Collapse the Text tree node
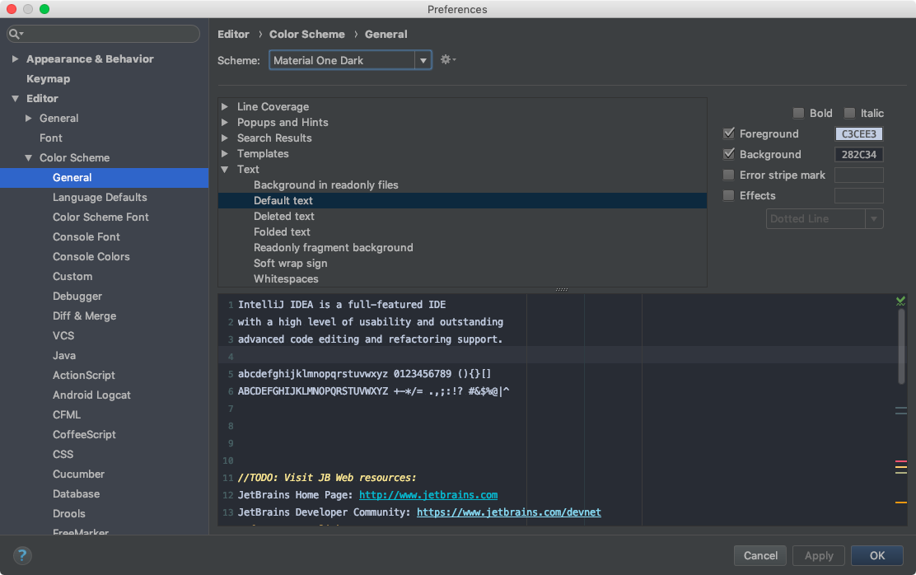The width and height of the screenshot is (916, 575). [x=225, y=170]
